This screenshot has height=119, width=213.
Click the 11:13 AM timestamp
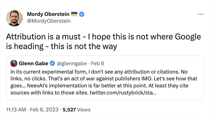(16, 109)
